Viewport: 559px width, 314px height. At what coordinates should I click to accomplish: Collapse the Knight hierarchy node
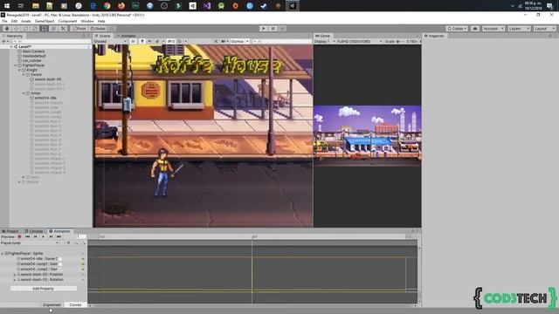[19, 70]
